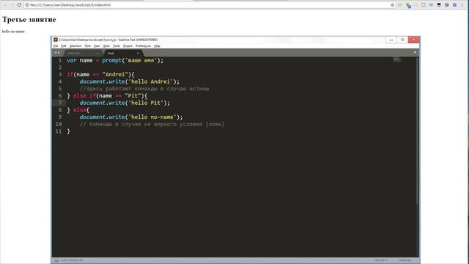Close the index.html tab
The height and width of the screenshot is (264, 469).
(97, 53)
